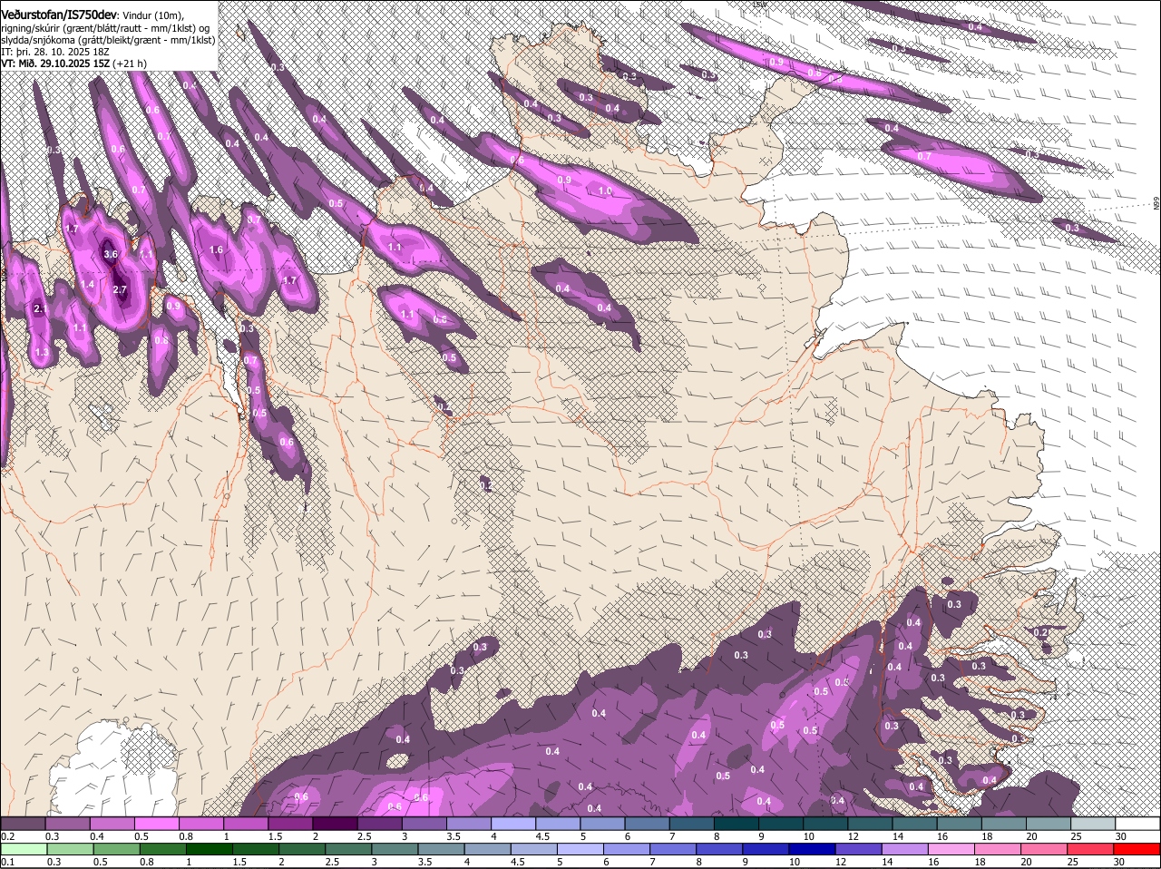This screenshot has width=1161, height=869.
Task: Click the upper legend swatch starting at 8
Action: pos(737,823)
